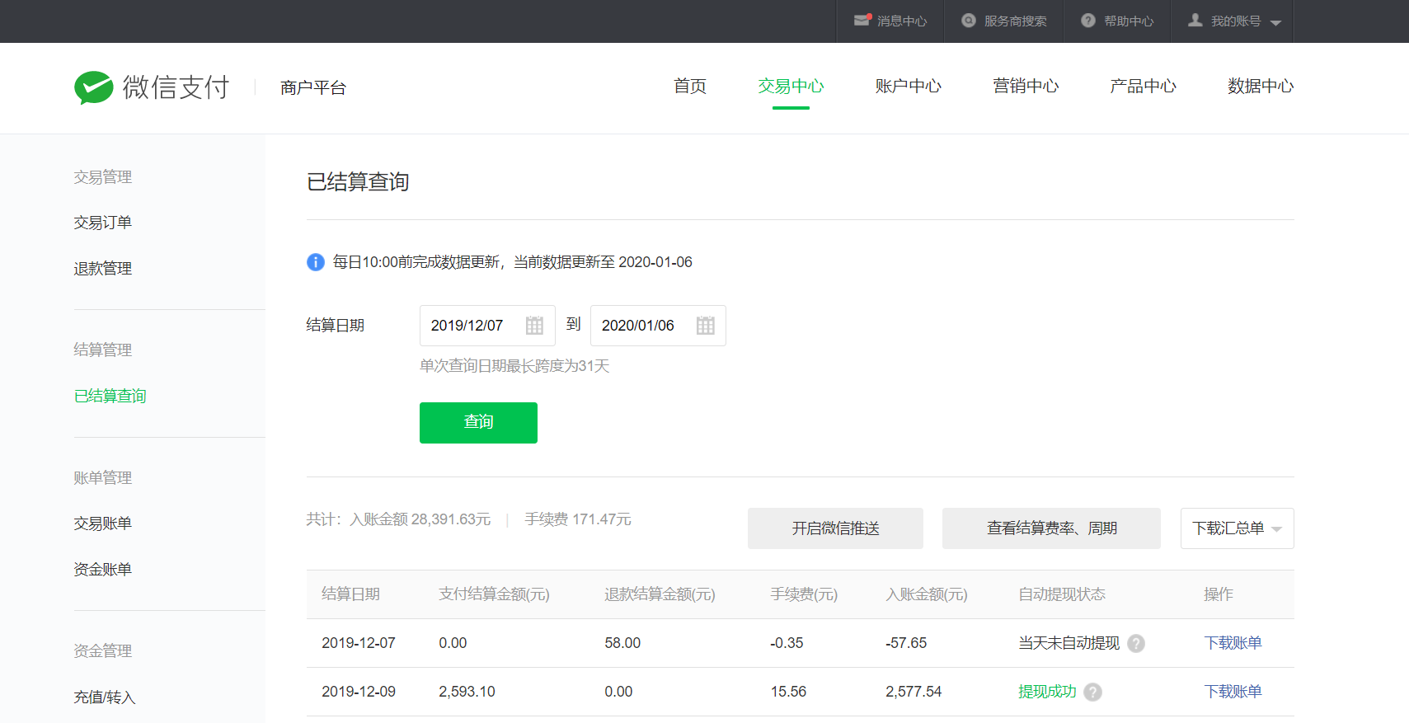Click the 2,593.10 payment amount cell
The image size is (1409, 723).
click(x=467, y=692)
